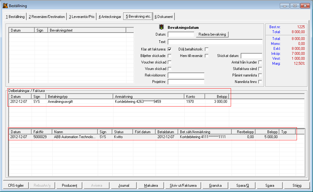Image resolution: width=313 pixels, height=192 pixels.
Task: Click Skriv ut/Fakturera button
Action: click(x=183, y=185)
